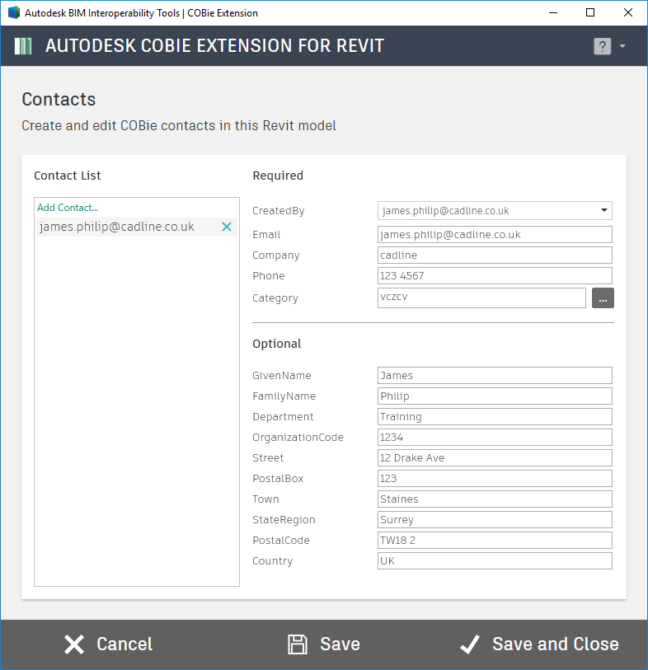The height and width of the screenshot is (670, 648).
Task: Click the Add Contact... link
Action: pos(68,208)
